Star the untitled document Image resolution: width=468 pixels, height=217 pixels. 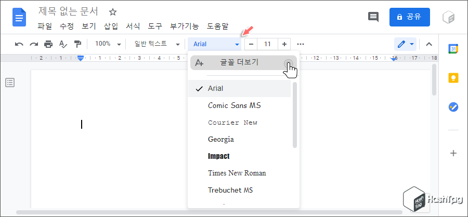tap(112, 12)
